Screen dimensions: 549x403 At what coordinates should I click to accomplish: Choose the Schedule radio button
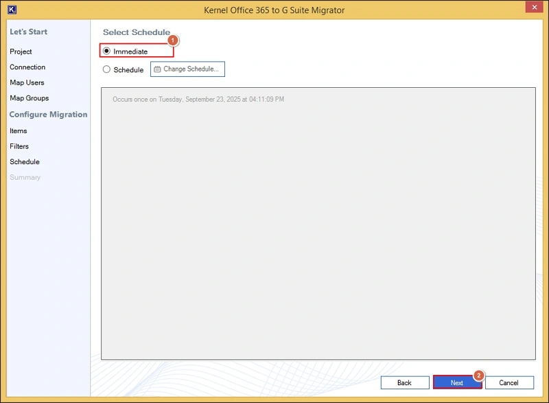click(106, 69)
